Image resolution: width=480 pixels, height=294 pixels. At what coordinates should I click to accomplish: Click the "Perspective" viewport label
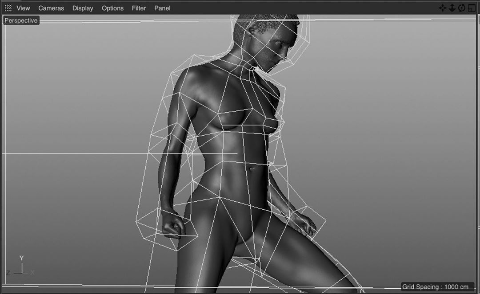click(21, 20)
